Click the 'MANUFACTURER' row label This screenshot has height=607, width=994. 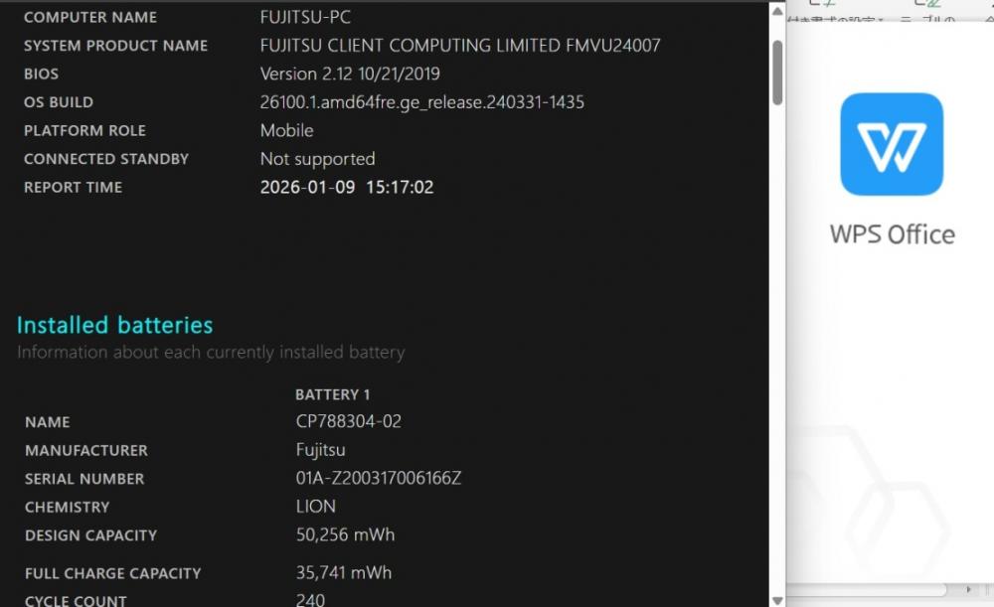[x=86, y=450]
